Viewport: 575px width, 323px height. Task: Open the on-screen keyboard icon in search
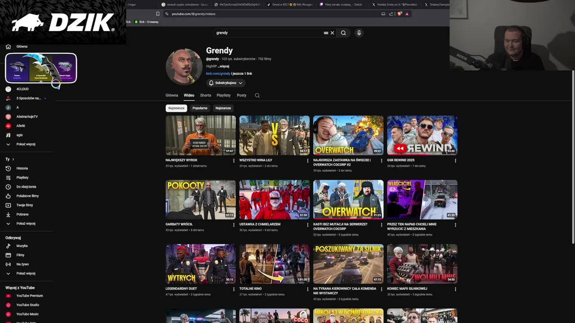pos(326,33)
